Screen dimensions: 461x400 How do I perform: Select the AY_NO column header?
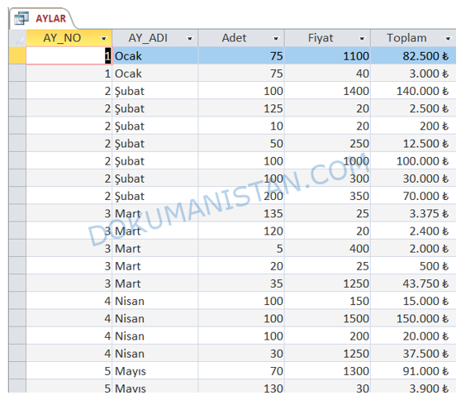tap(69, 38)
